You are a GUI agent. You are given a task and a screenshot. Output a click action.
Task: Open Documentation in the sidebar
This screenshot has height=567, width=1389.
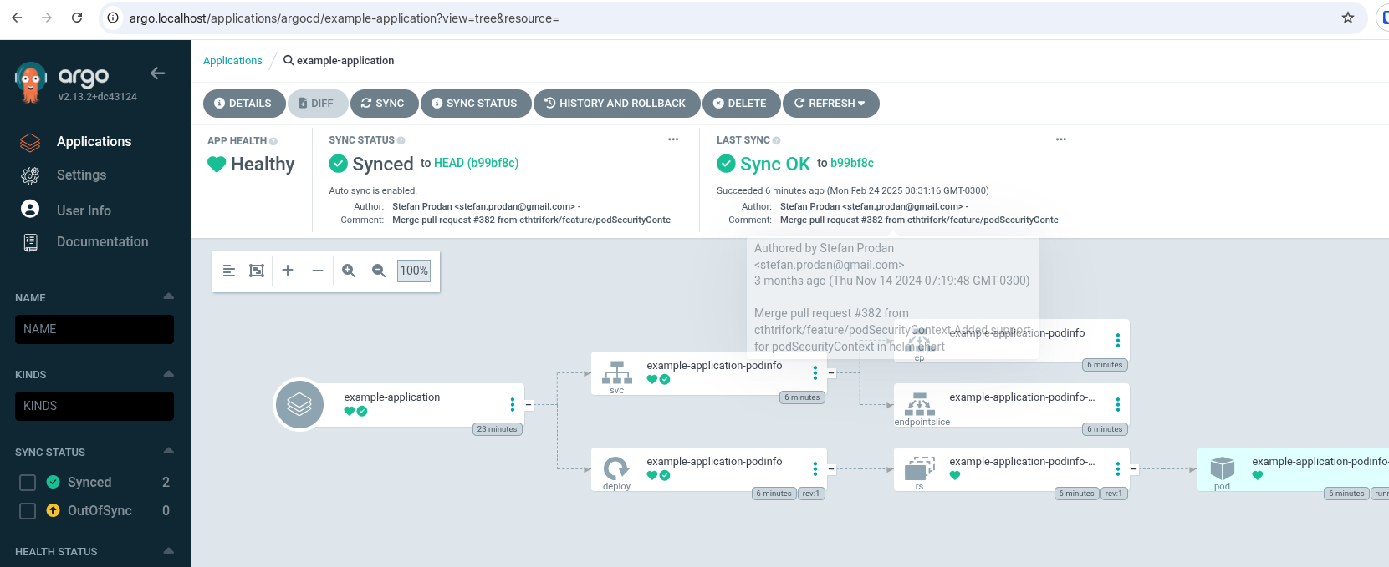pos(102,242)
